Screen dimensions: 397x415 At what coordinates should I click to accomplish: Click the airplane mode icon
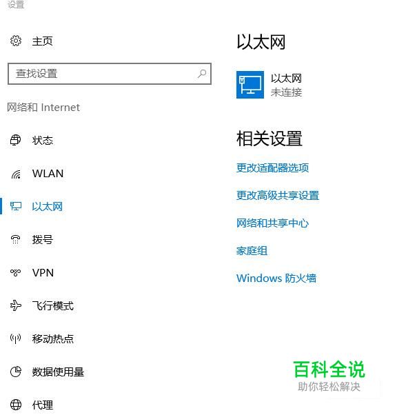click(16, 305)
